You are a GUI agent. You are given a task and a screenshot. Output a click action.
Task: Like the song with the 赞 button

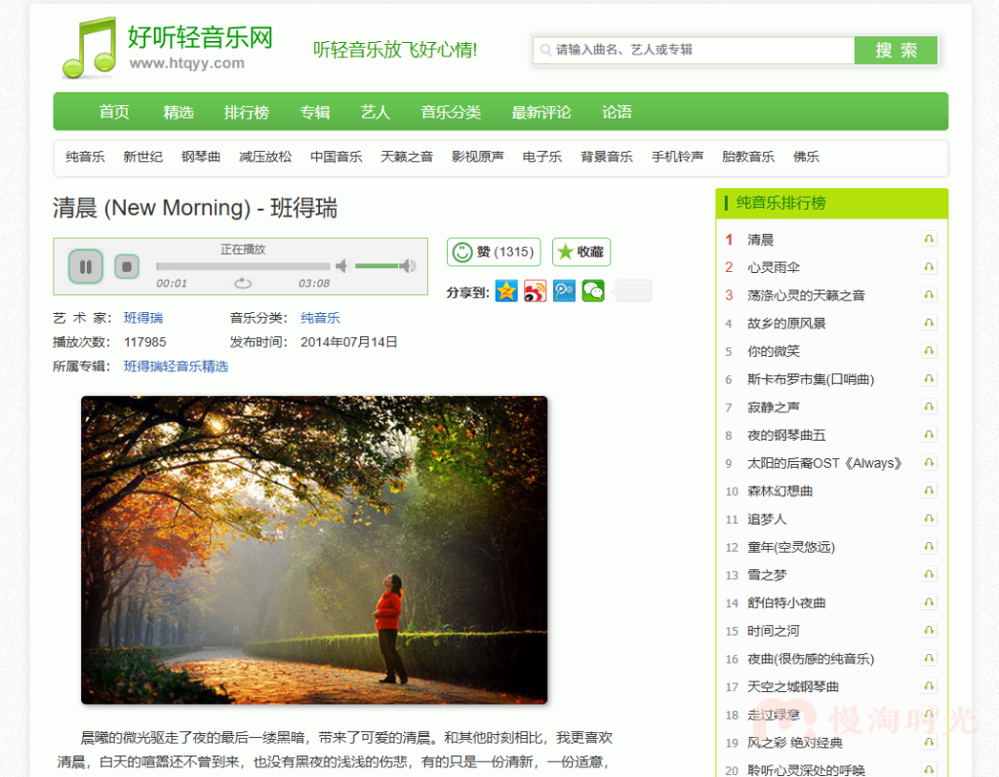tap(494, 252)
